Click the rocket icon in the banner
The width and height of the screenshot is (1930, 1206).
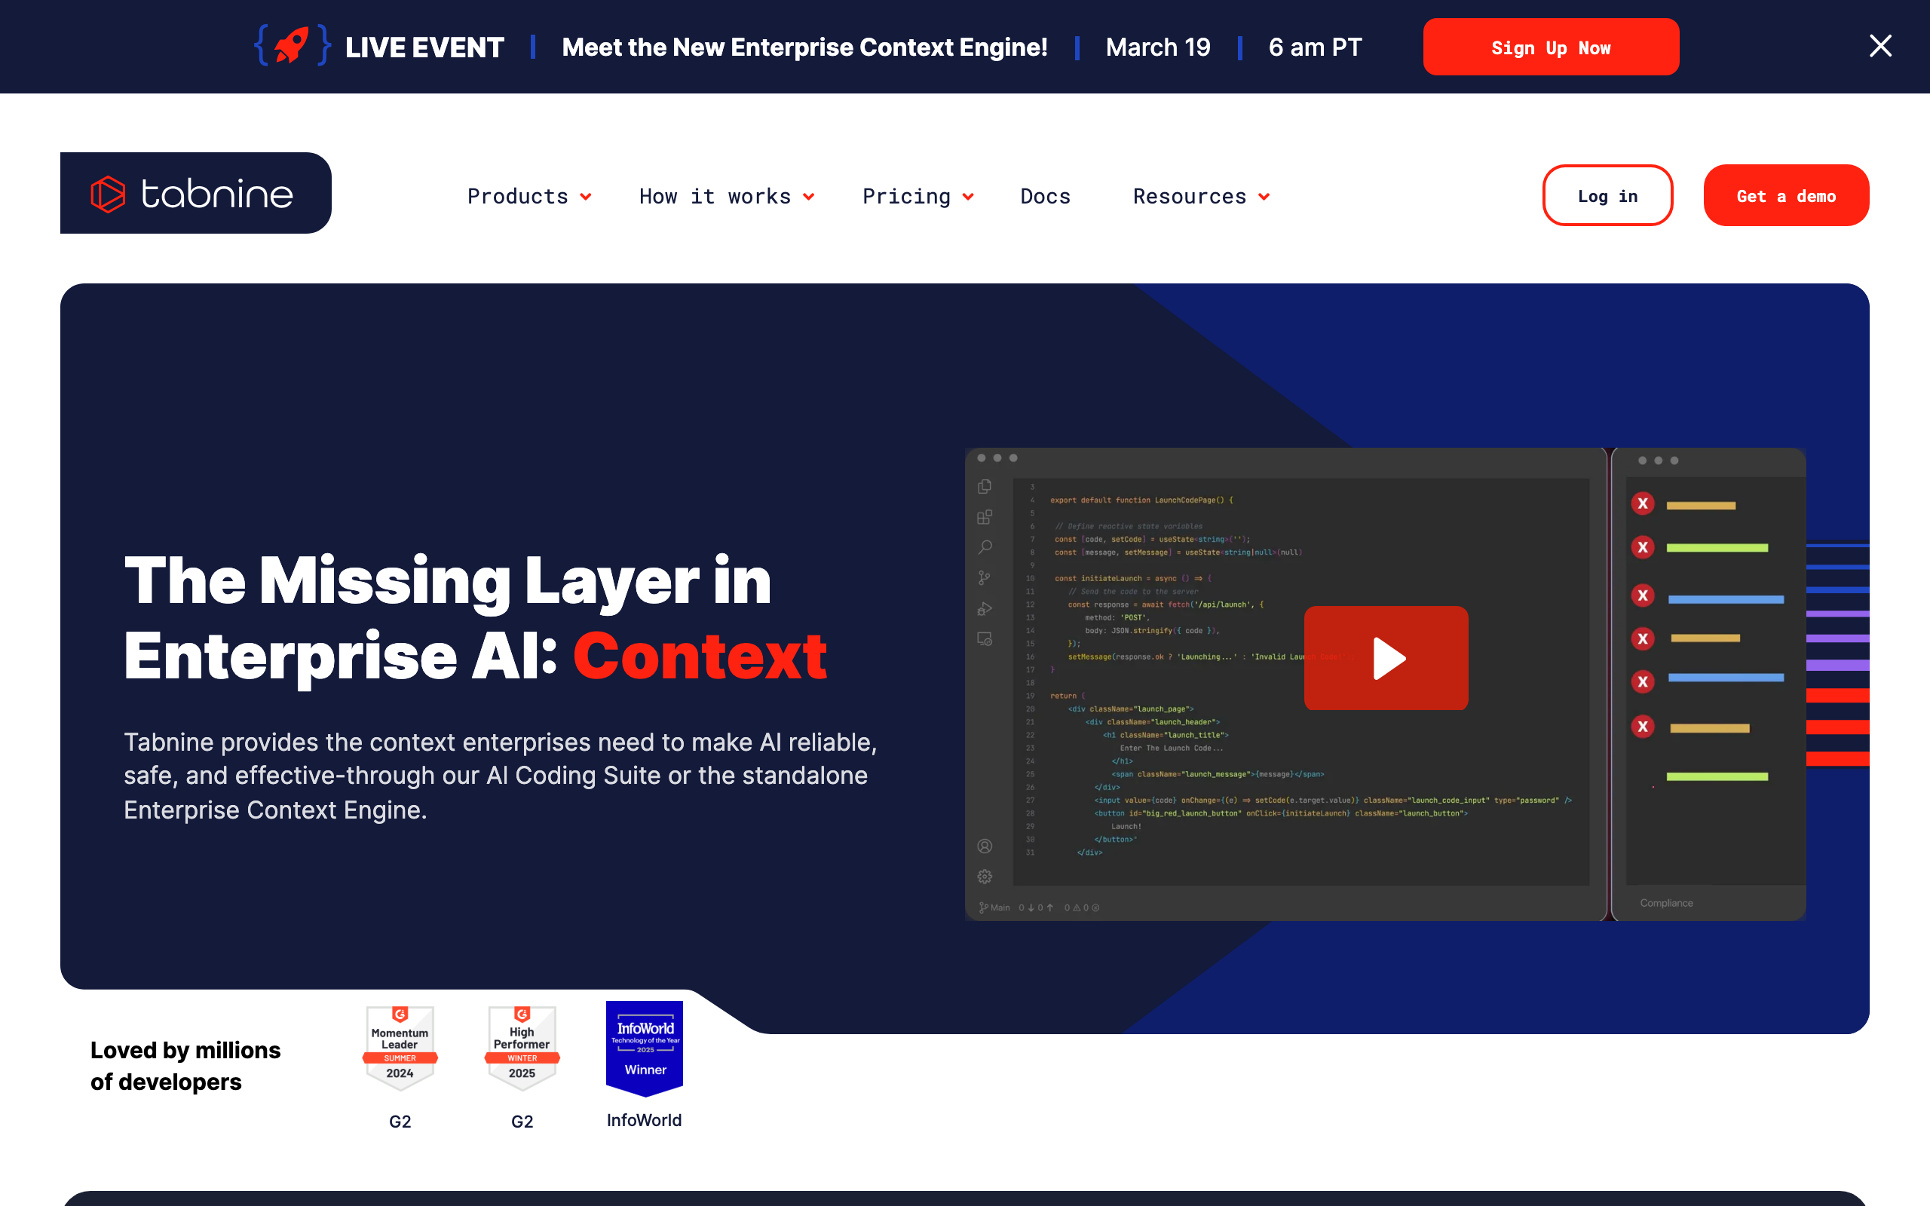(291, 45)
